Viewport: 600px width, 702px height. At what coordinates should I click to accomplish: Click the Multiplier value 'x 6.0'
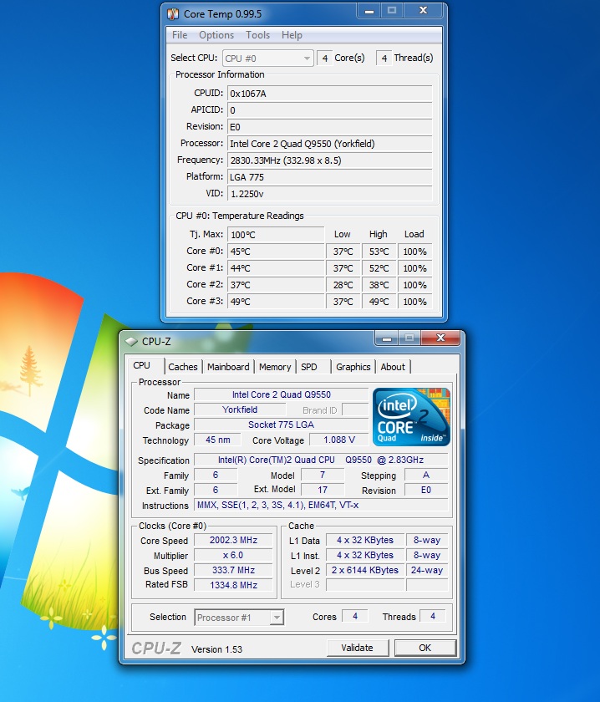[233, 555]
